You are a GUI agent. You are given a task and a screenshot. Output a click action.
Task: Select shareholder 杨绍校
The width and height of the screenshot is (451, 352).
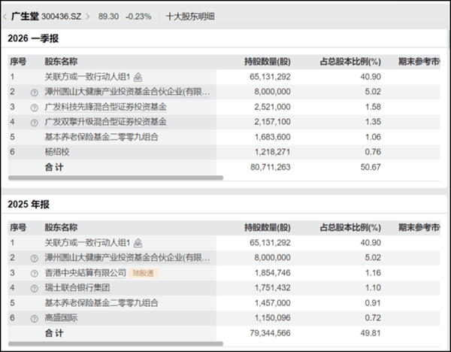(x=57, y=152)
